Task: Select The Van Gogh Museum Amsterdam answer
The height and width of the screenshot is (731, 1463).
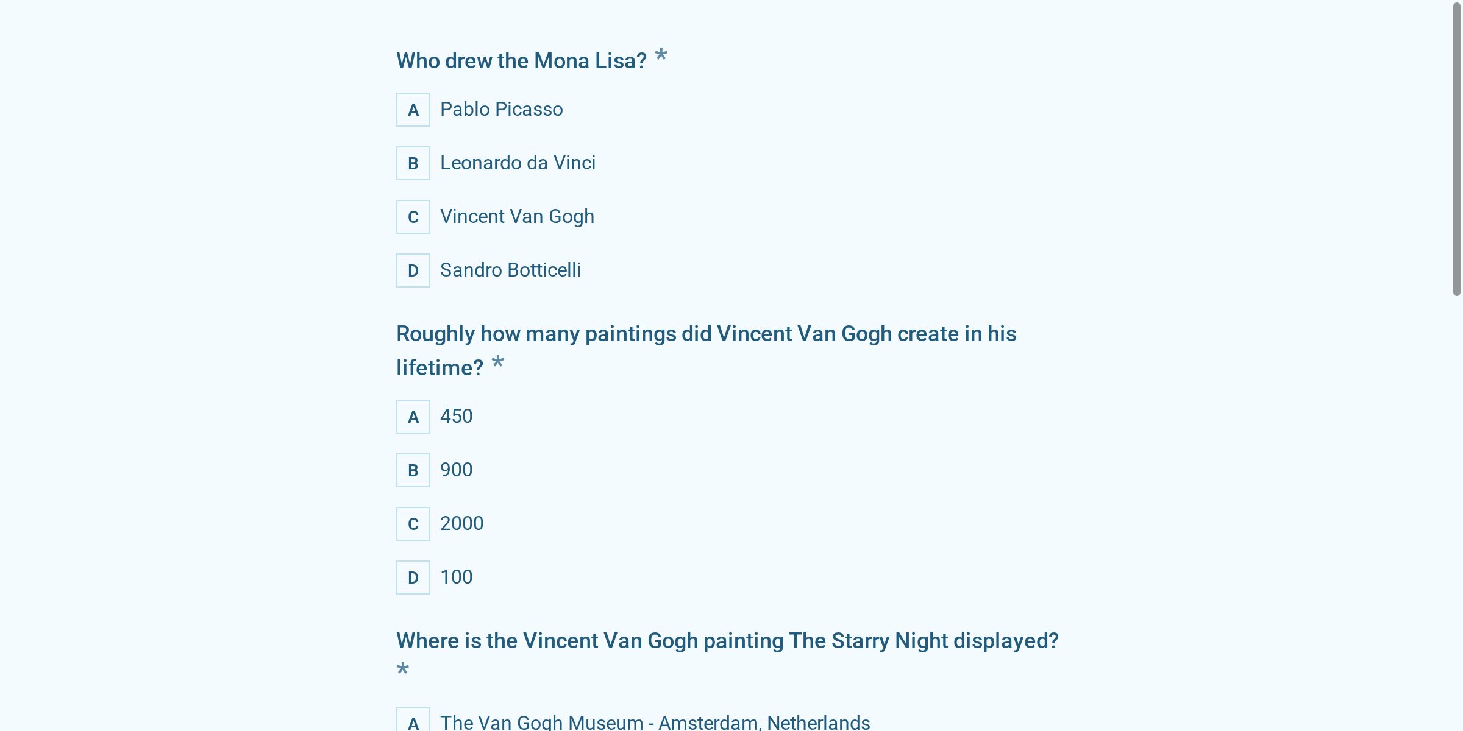Action: click(655, 722)
